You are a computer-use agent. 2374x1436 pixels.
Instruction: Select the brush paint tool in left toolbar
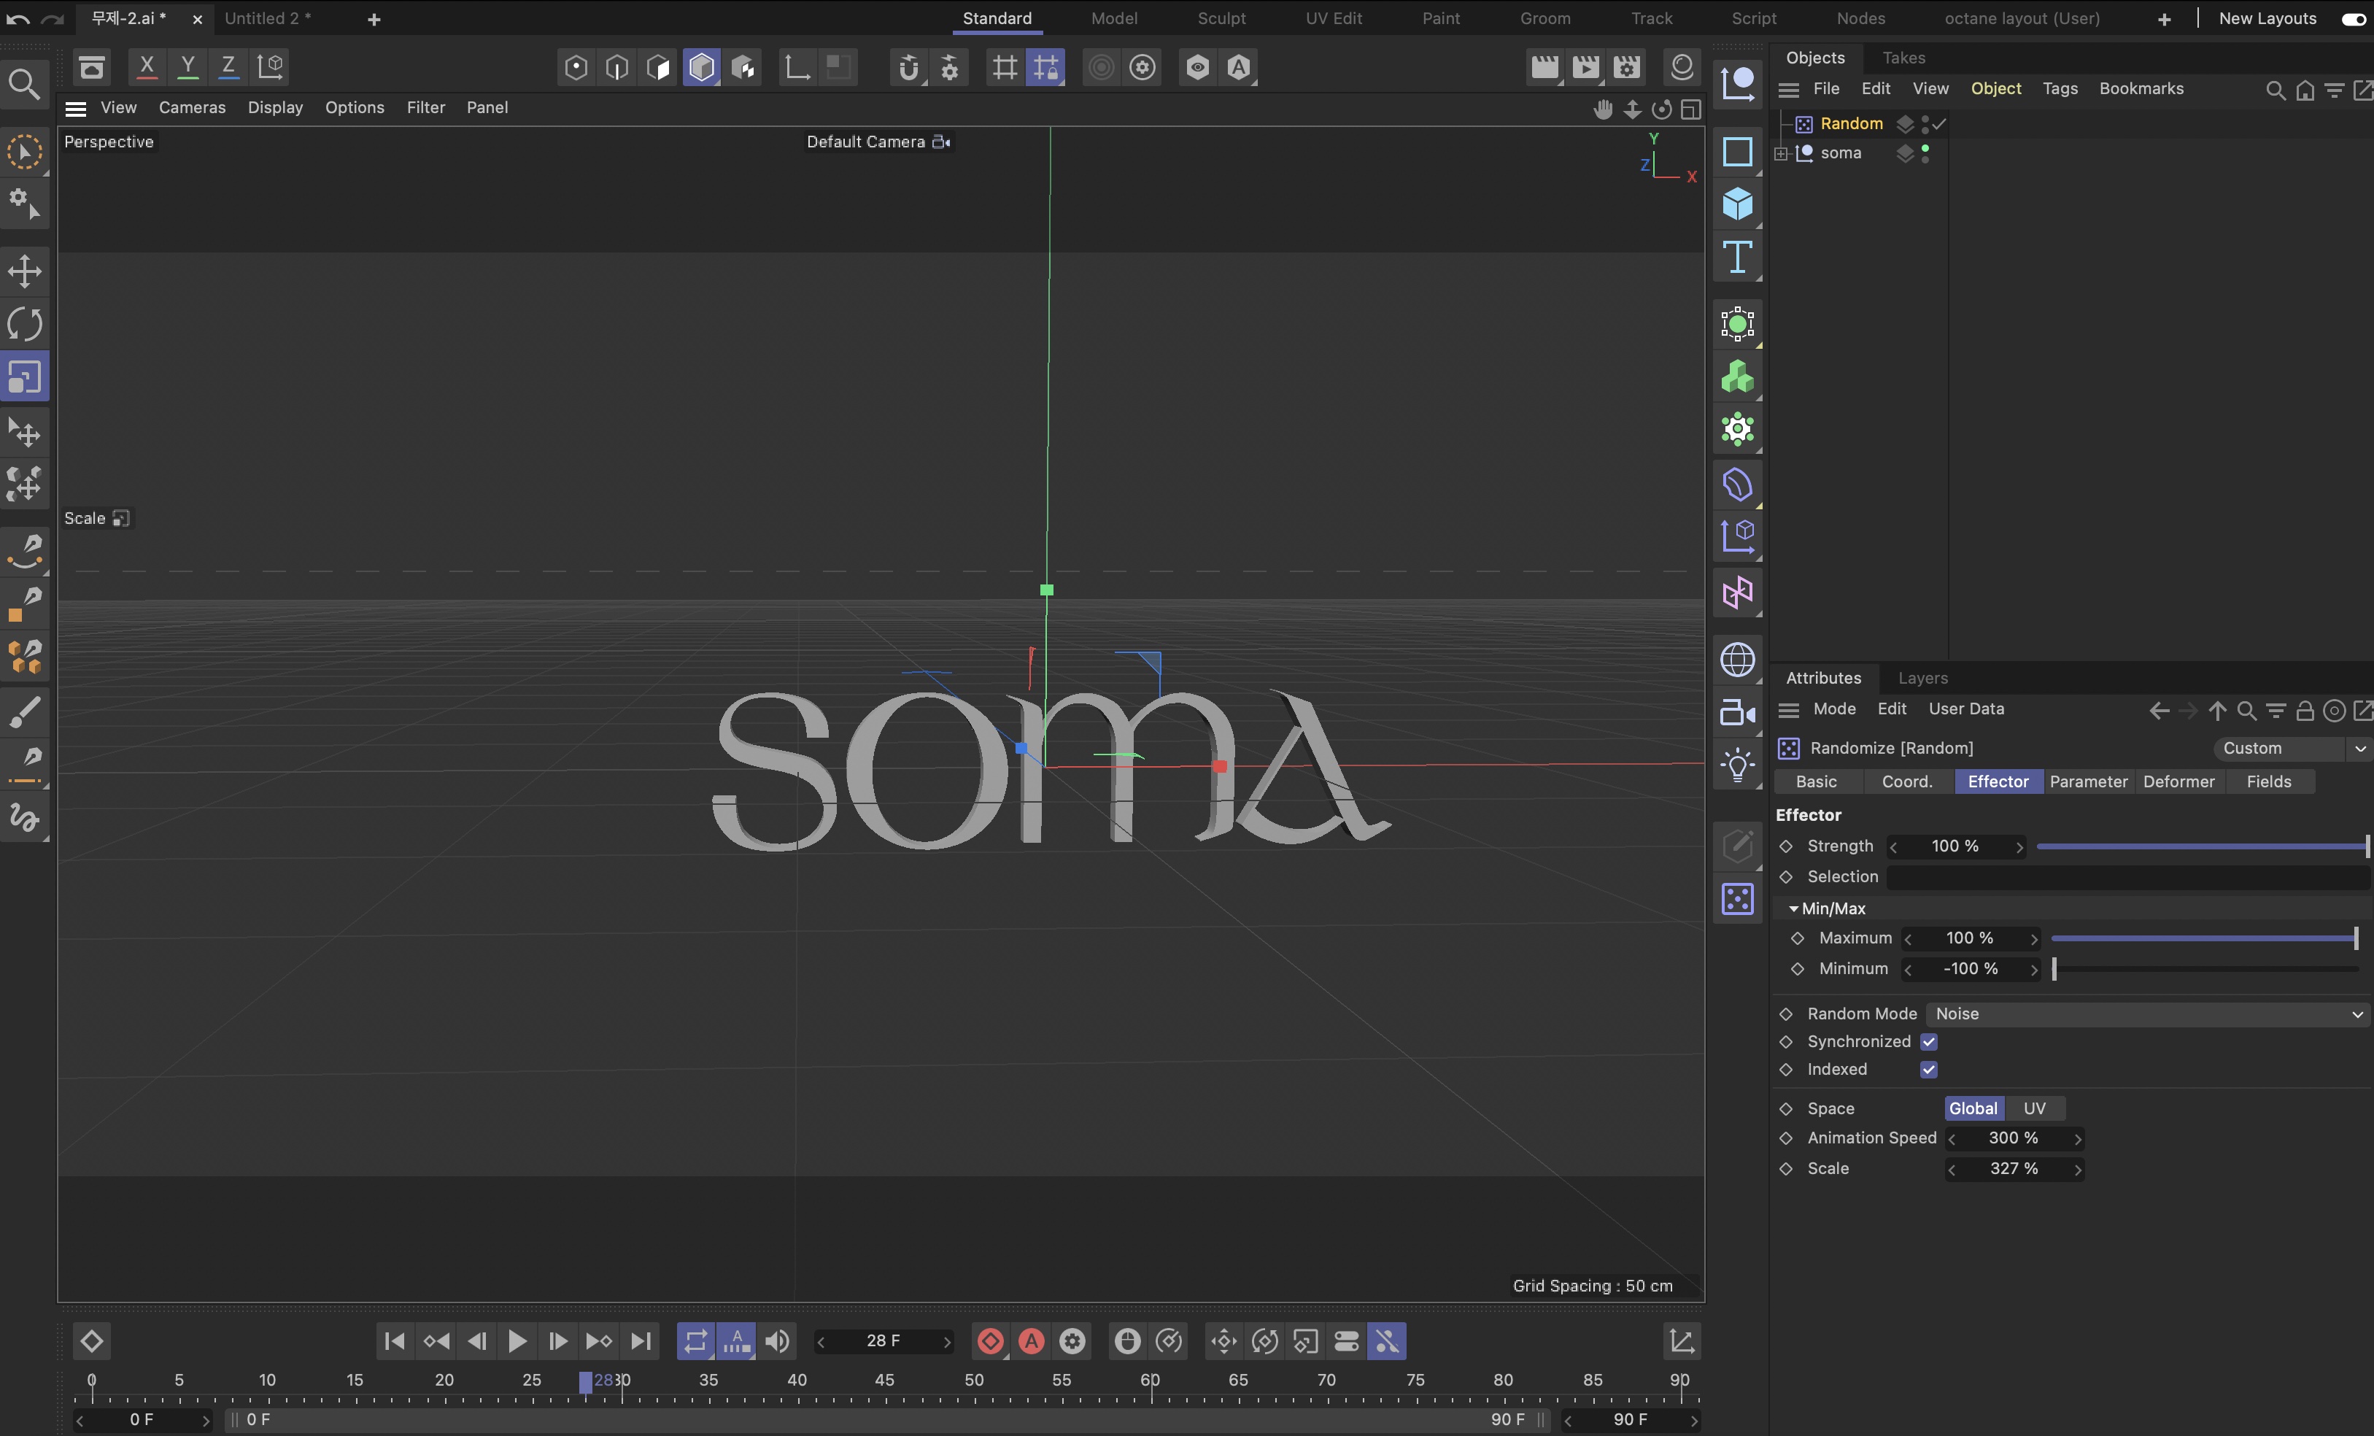(x=25, y=711)
